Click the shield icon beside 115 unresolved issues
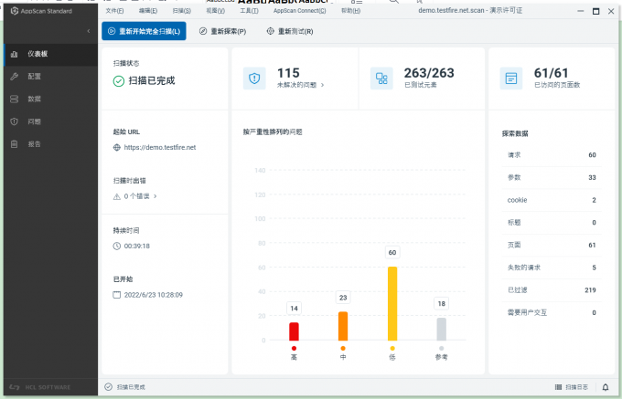The height and width of the screenshot is (399, 622). coord(253,79)
